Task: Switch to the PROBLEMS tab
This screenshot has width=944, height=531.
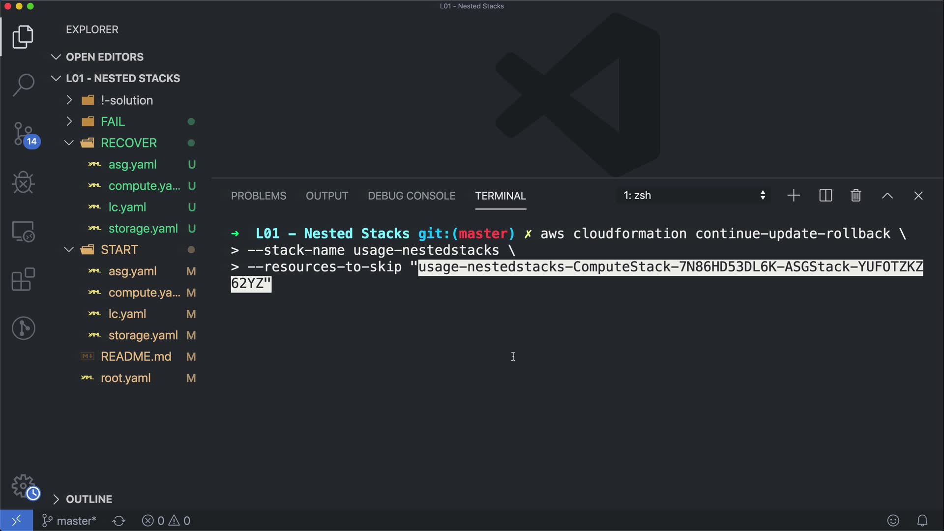Action: coord(259,196)
